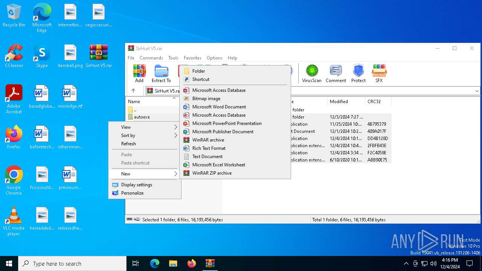Create a new WinRAR ZIP archive
This screenshot has width=482, height=271.
tap(235, 173)
